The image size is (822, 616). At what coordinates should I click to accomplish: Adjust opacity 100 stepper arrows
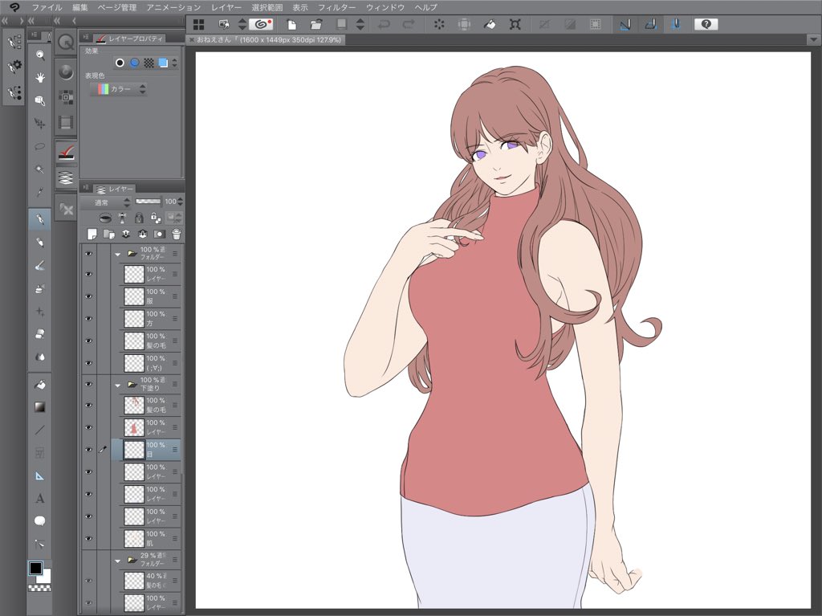[181, 202]
